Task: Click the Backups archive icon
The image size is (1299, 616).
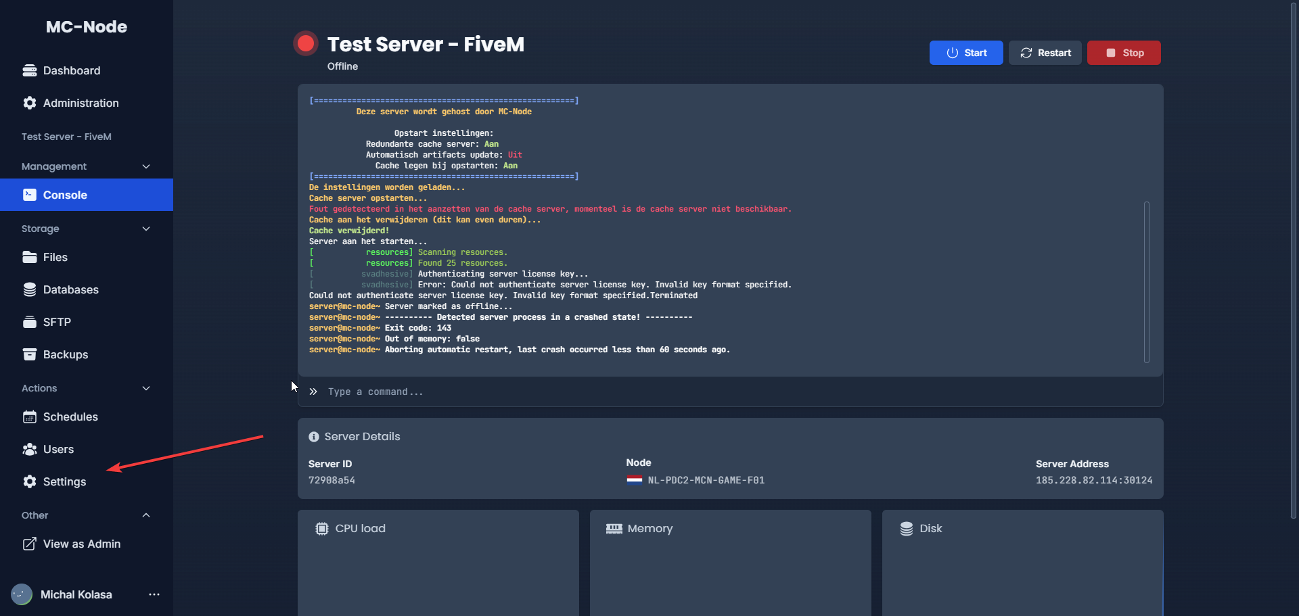Action: click(x=30, y=354)
